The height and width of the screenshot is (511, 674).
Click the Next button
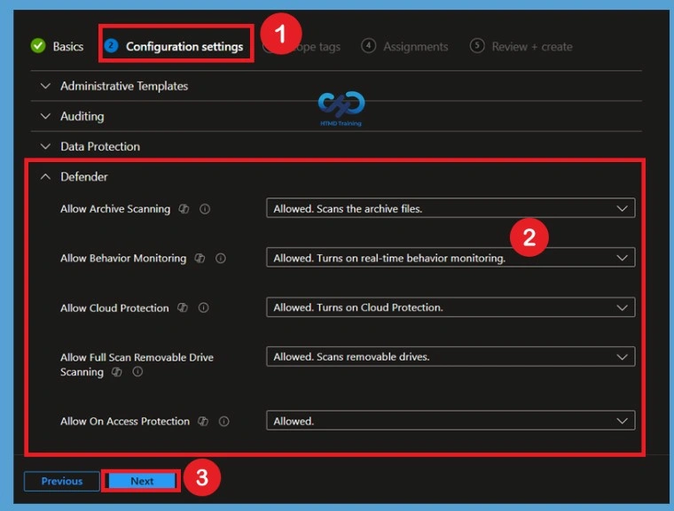tap(142, 481)
